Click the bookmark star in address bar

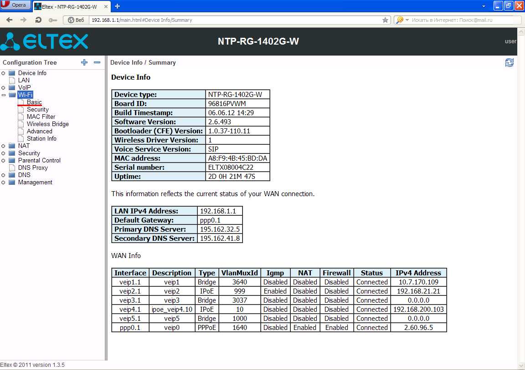coord(385,20)
